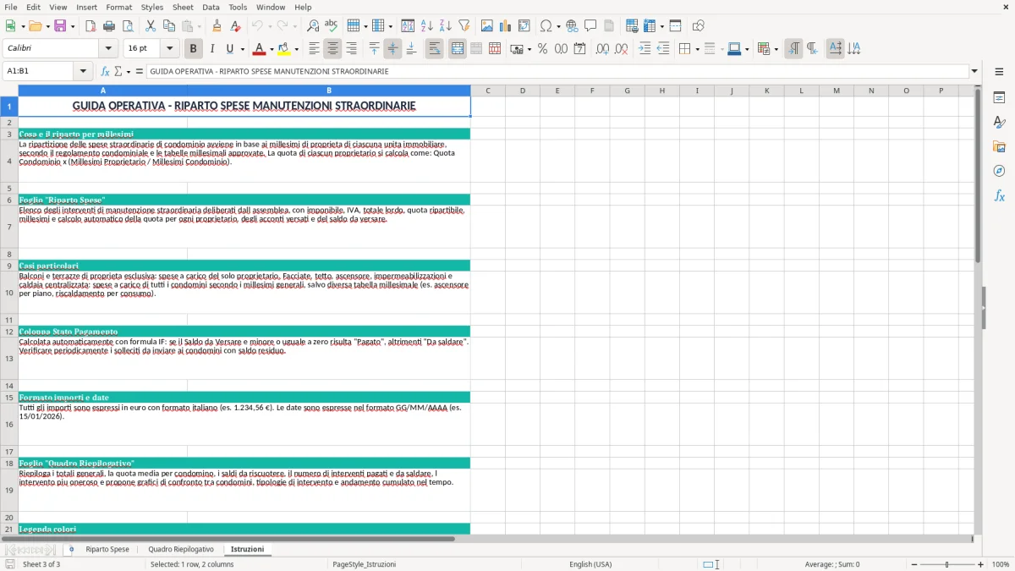This screenshot has width=1015, height=571.
Task: Clone formatting with paintbrush icon
Action: coord(217,26)
